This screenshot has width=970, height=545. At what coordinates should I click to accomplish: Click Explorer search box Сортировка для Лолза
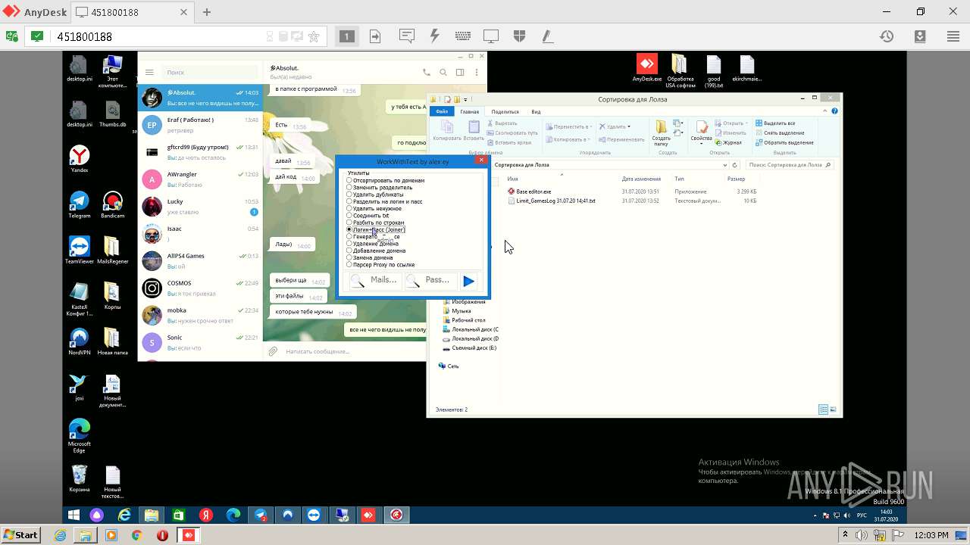789,164
